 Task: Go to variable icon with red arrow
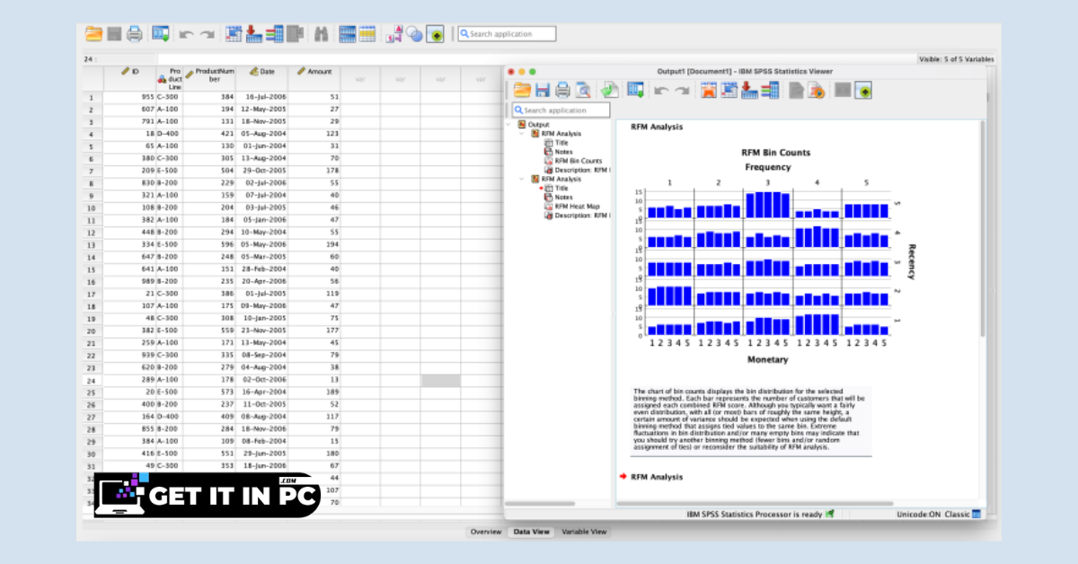253,34
